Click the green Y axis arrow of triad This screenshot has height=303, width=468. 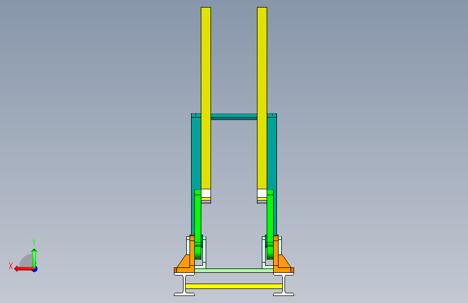point(35,258)
